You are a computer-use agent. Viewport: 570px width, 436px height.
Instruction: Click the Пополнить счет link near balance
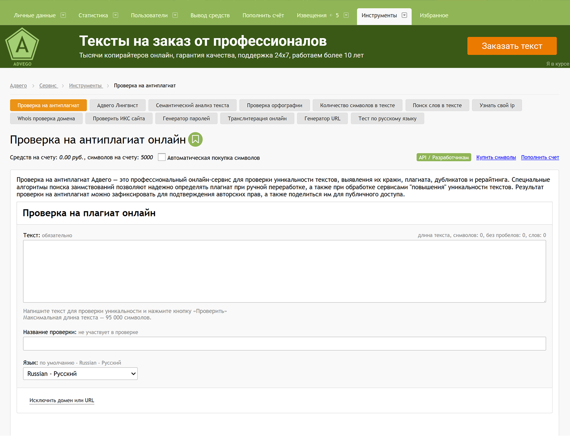pyautogui.click(x=540, y=157)
